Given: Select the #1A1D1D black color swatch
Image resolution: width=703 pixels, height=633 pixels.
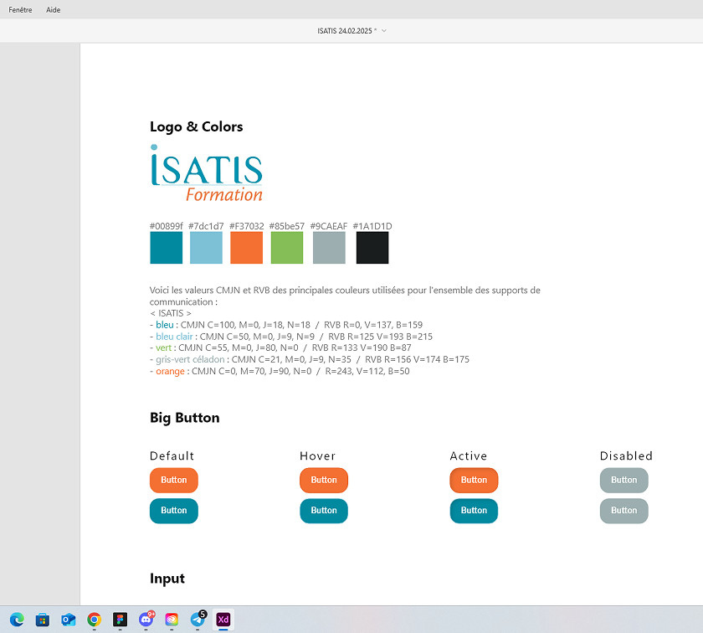Looking at the screenshot, I should [372, 248].
